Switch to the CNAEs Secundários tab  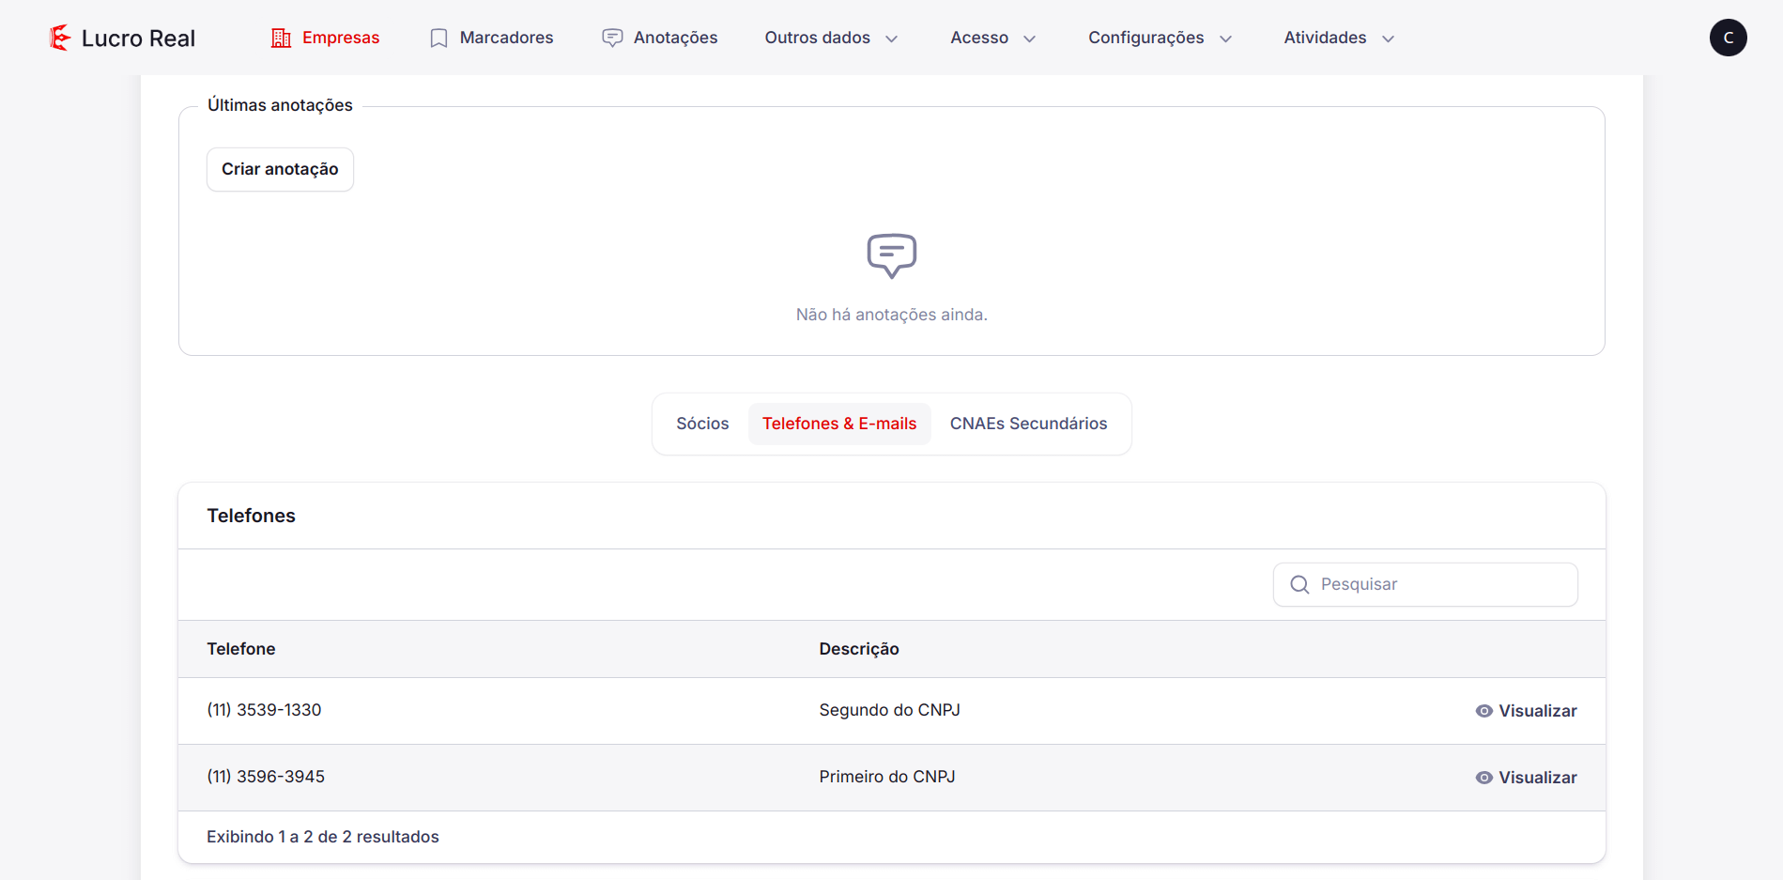coord(1028,424)
